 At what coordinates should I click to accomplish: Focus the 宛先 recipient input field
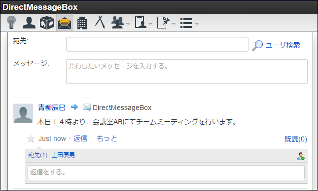click(157, 44)
